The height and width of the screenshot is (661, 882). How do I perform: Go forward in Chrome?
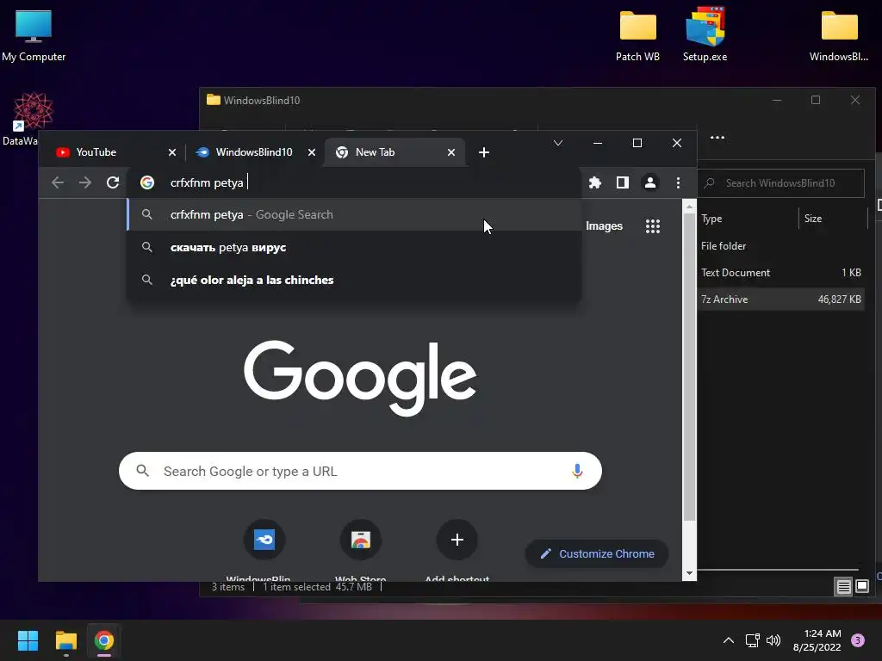click(85, 182)
